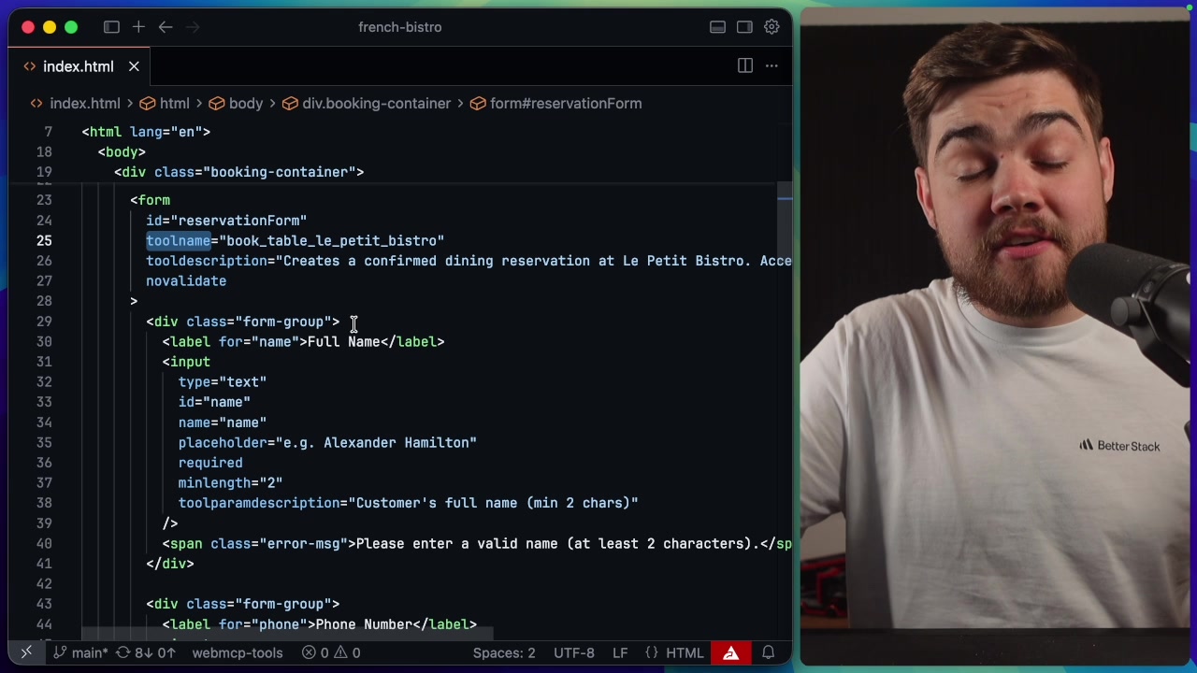The image size is (1197, 673).
Task: Click the Phone Number label line
Action: [x=319, y=624]
